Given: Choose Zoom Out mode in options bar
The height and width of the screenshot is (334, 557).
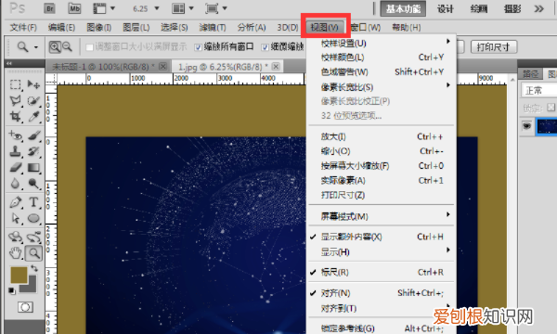Looking at the screenshot, I should pos(67,46).
